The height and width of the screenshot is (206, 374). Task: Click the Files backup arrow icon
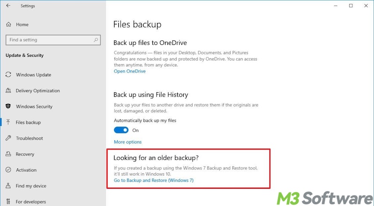point(8,123)
